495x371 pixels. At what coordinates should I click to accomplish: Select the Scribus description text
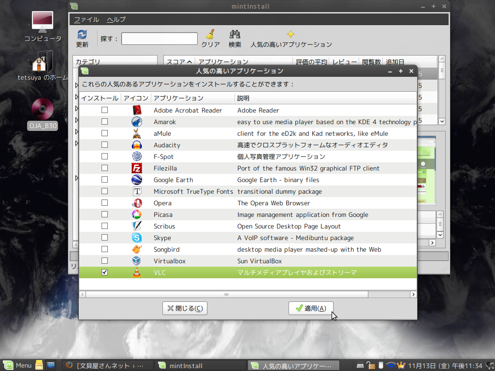pos(289,227)
